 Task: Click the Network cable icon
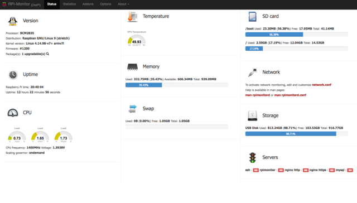252,72
